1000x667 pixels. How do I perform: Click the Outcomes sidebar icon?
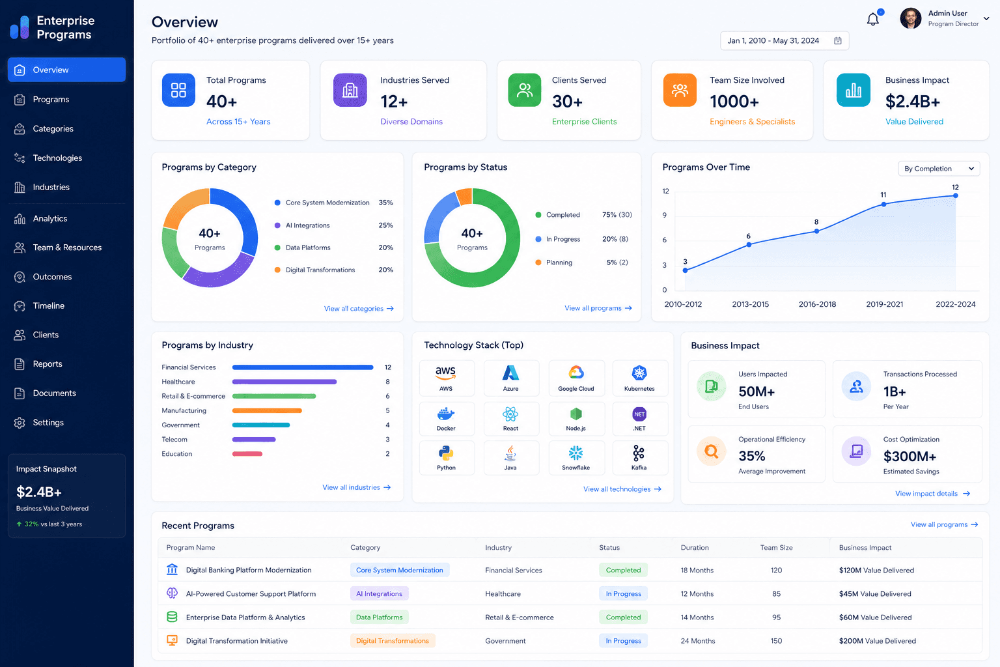pos(20,277)
